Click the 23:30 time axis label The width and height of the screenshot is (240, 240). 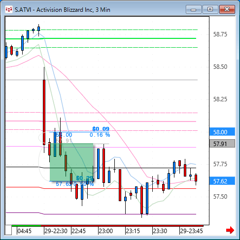160,231
